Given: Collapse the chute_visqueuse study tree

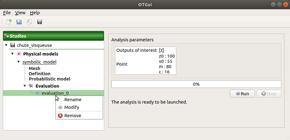Looking at the screenshot, I should pyautogui.click(x=6, y=45).
